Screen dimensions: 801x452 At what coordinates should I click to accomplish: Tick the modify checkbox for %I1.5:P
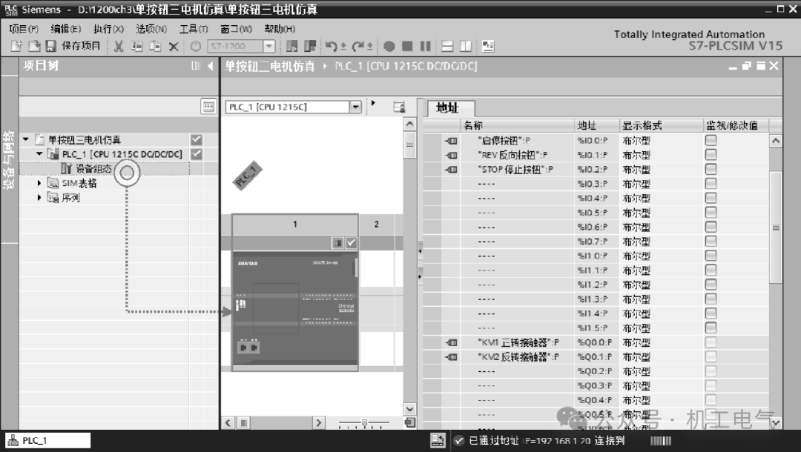[711, 328]
